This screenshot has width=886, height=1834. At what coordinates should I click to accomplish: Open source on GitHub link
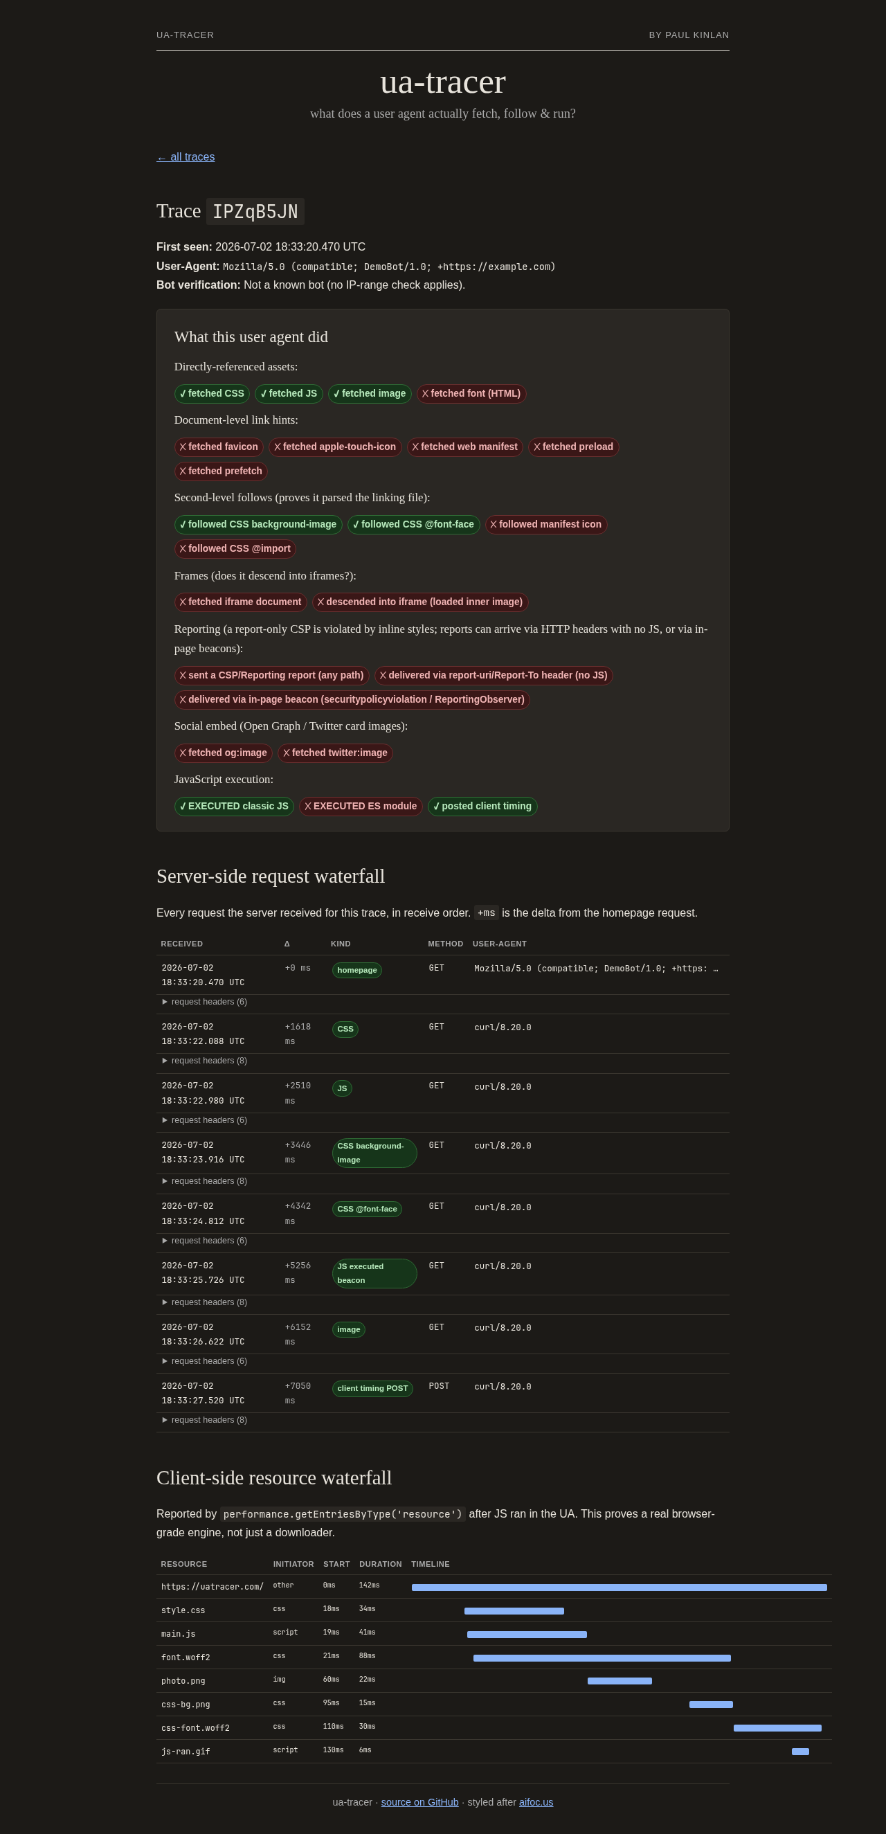[x=420, y=1802]
